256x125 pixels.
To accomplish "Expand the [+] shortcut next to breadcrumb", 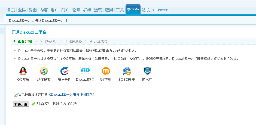I will click(69, 21).
